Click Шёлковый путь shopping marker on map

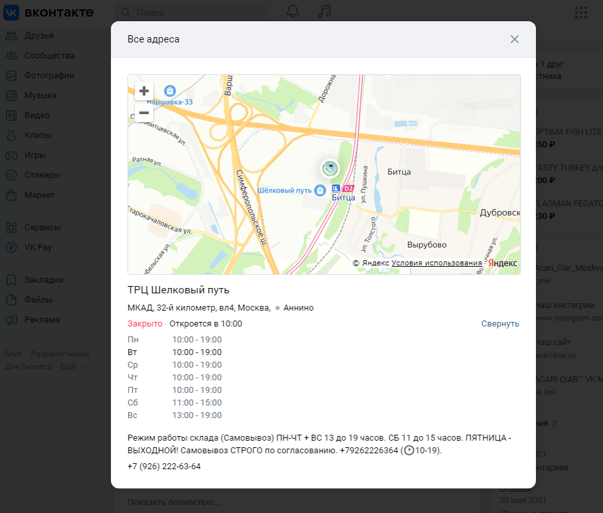pyautogui.click(x=320, y=190)
